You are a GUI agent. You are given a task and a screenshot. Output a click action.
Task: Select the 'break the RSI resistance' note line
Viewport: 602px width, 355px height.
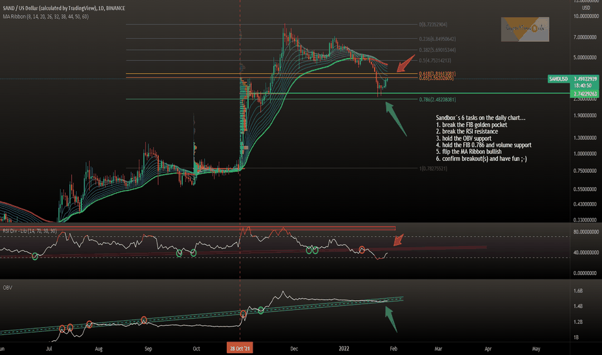click(467, 131)
